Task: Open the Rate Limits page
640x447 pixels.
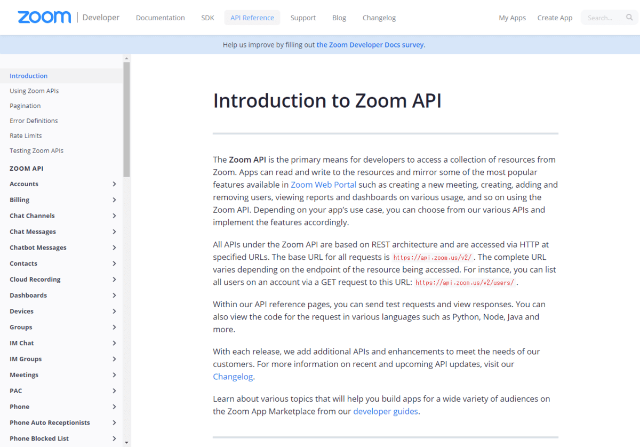Action: (x=26, y=135)
